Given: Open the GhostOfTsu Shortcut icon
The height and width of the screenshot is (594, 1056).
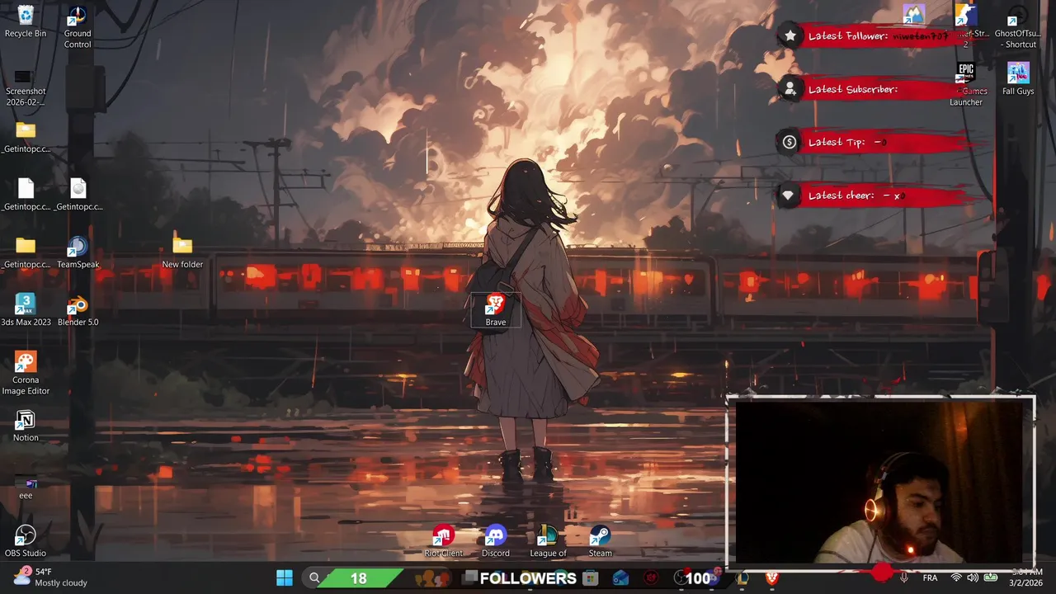Looking at the screenshot, I should [1018, 27].
